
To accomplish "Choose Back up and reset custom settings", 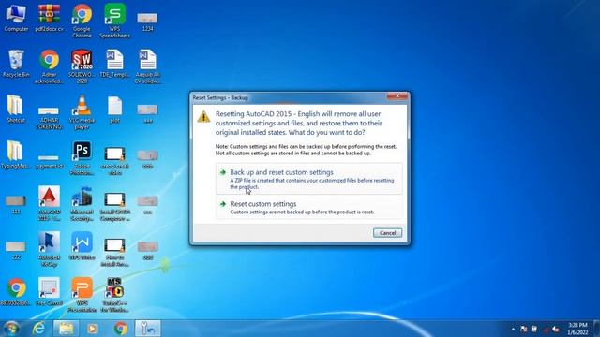I will pyautogui.click(x=308, y=179).
